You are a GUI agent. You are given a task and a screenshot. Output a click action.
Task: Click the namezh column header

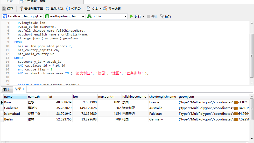tap(38, 97)
